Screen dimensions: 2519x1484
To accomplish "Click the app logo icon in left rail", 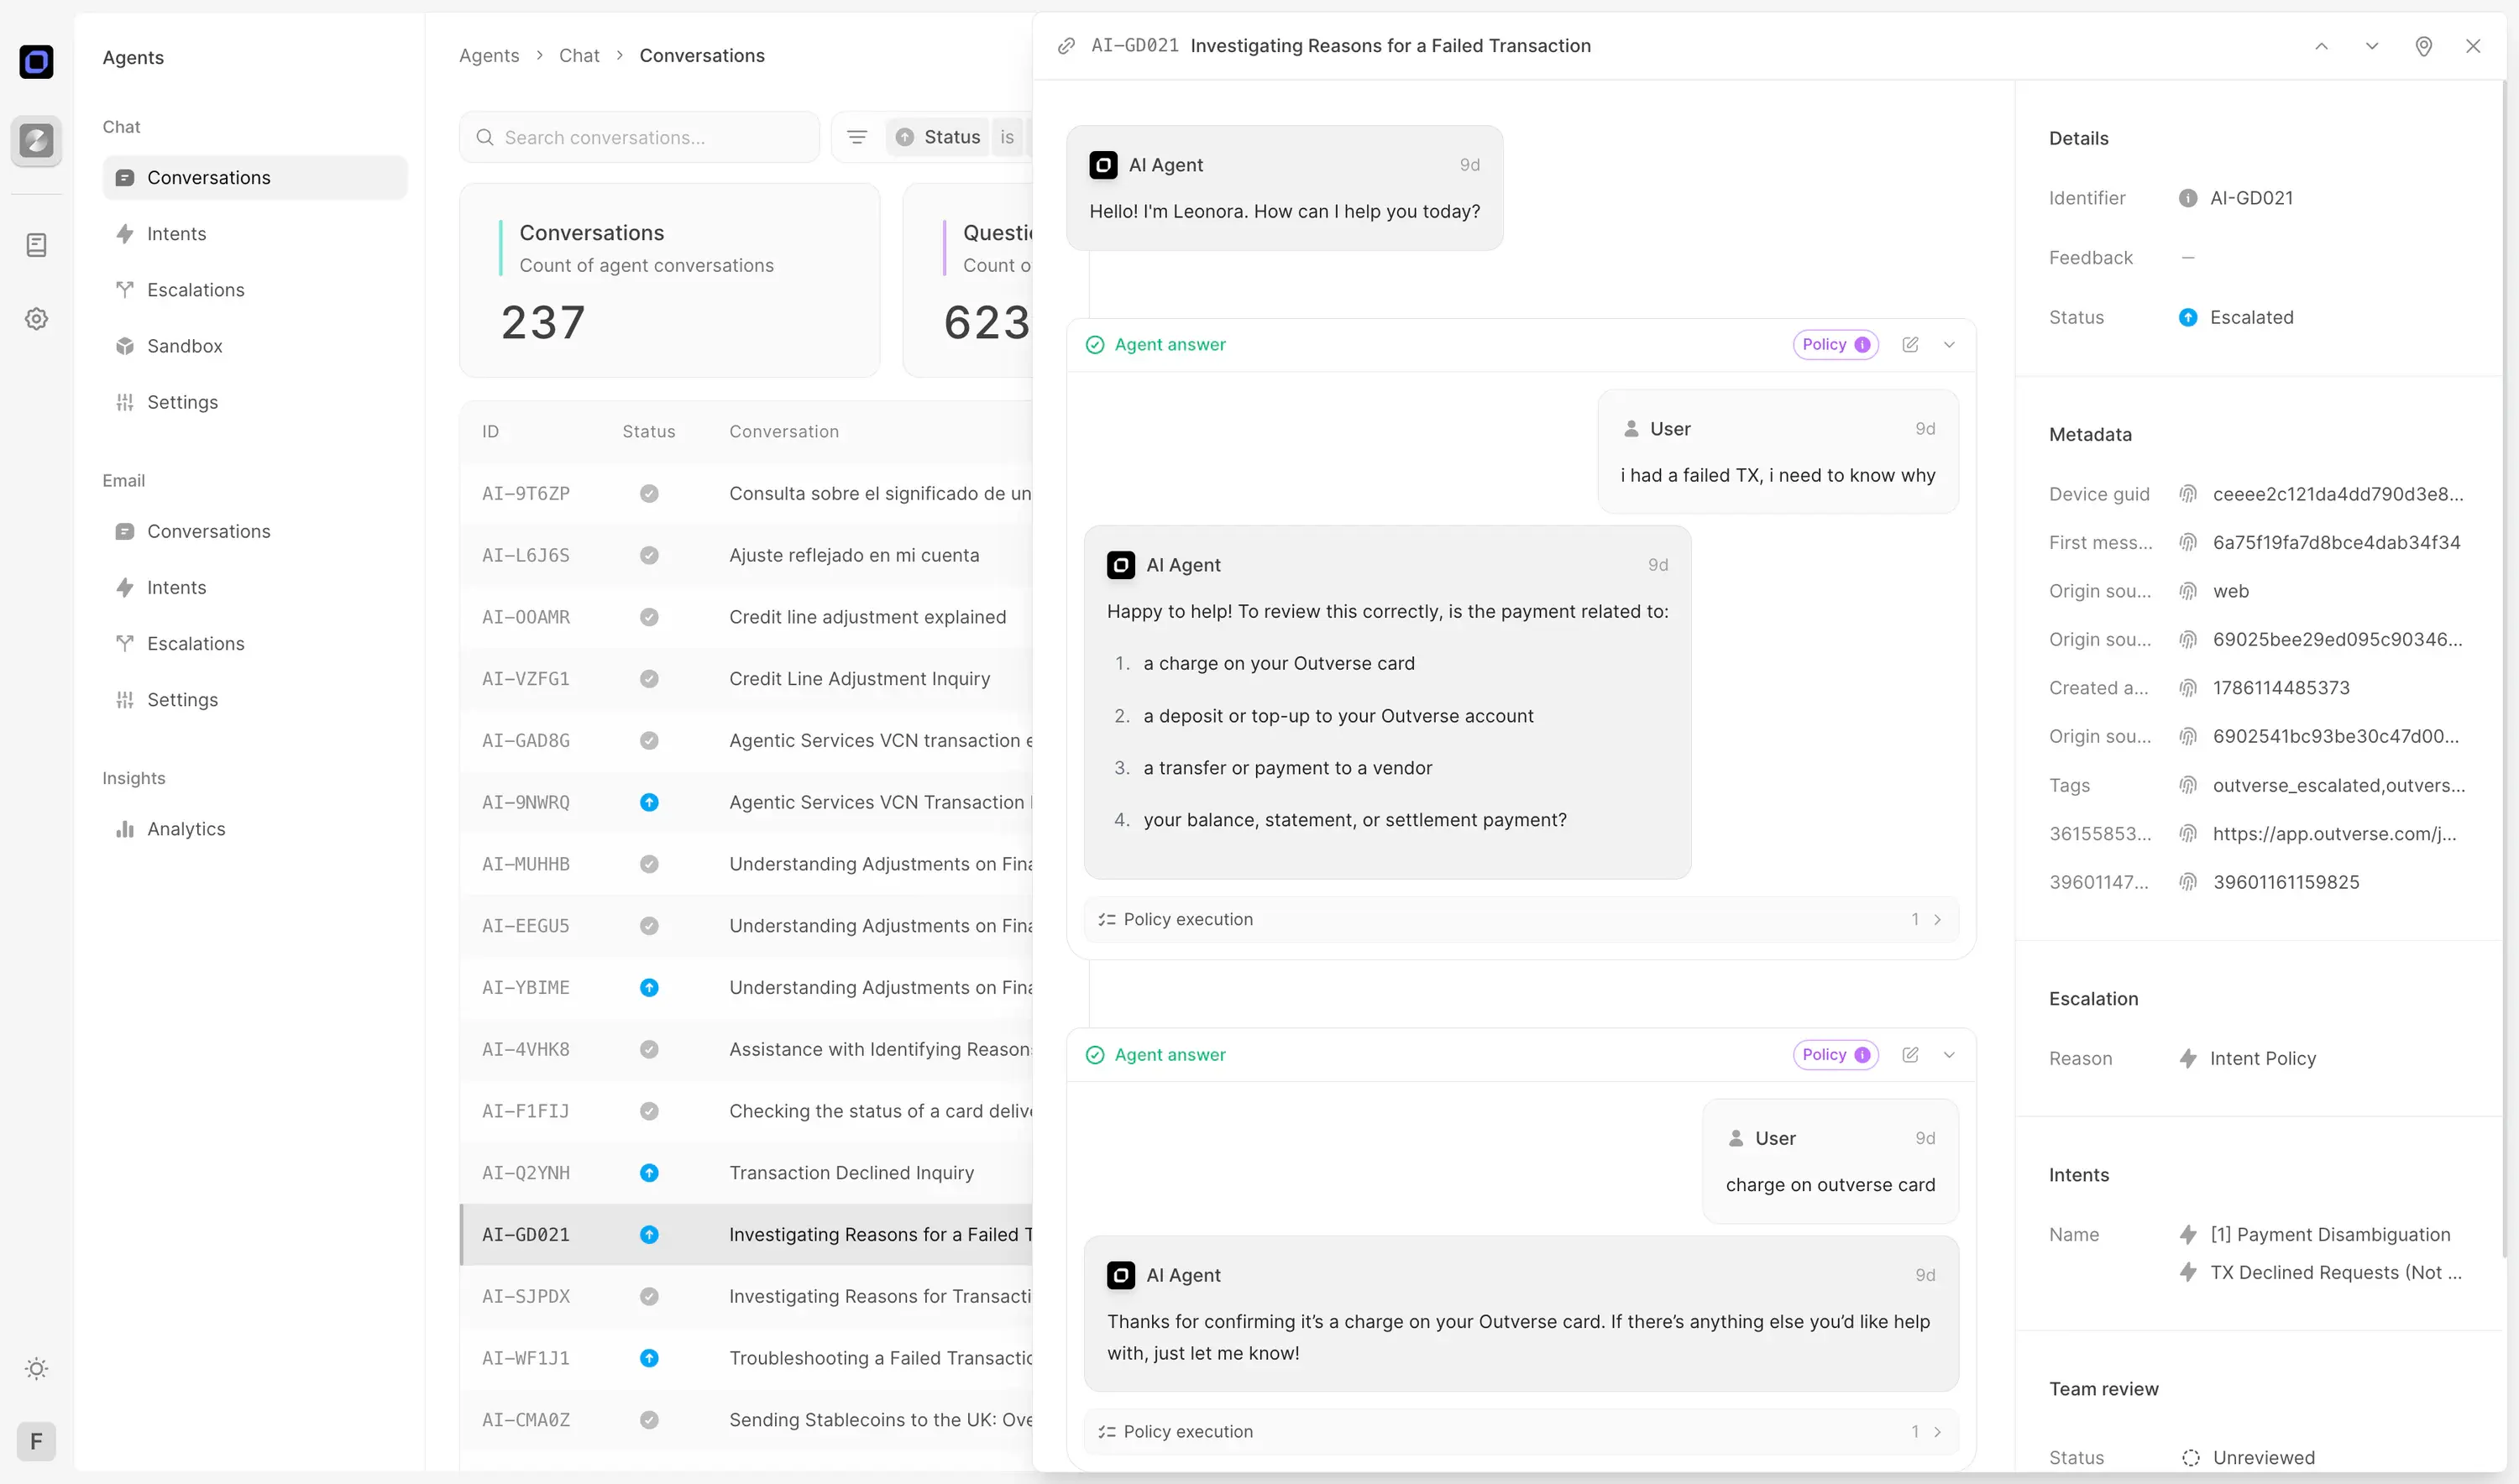I will click(x=36, y=62).
